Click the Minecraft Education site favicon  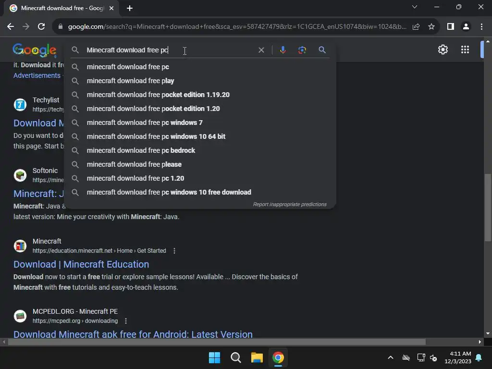coord(20,246)
